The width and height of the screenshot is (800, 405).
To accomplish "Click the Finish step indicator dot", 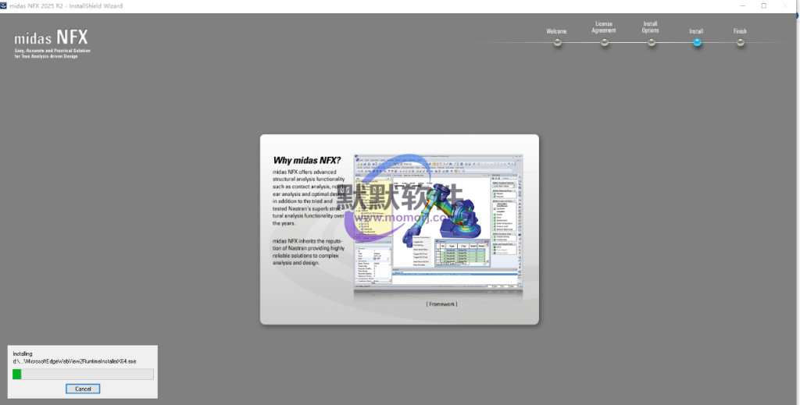I will click(740, 42).
